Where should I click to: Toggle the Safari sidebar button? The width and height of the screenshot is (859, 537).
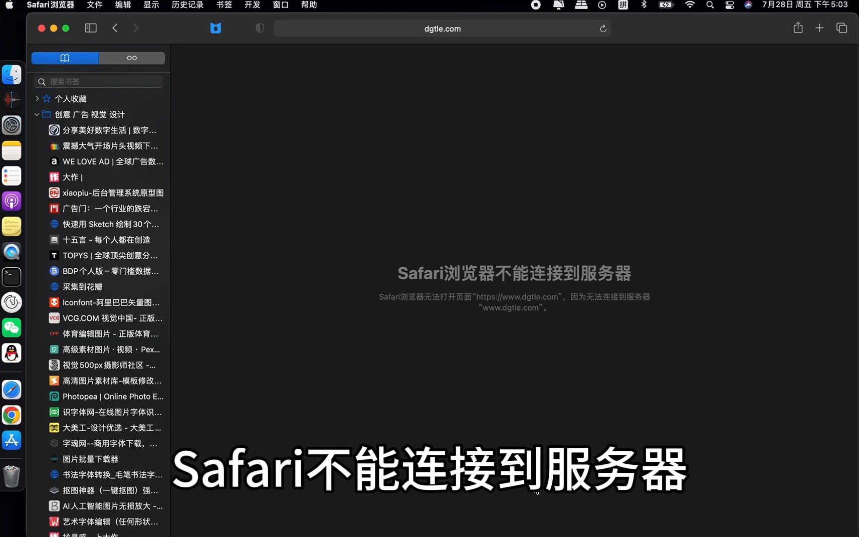click(91, 28)
